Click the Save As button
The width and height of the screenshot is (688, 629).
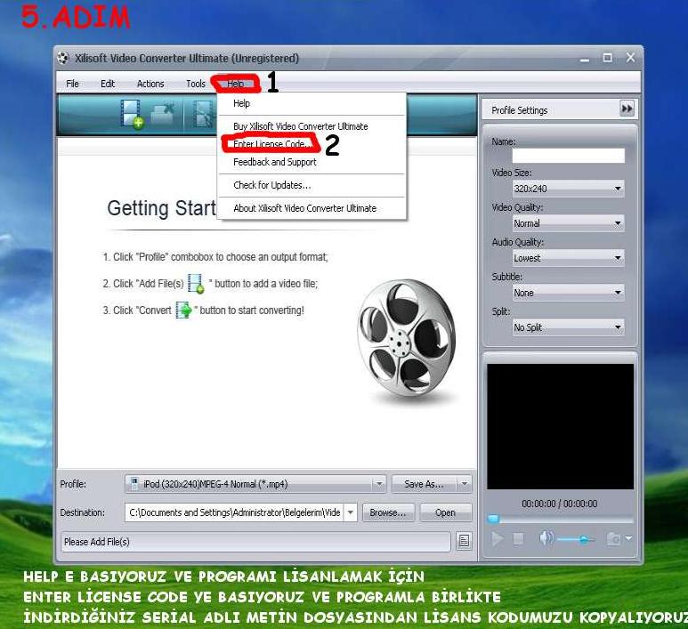[424, 484]
